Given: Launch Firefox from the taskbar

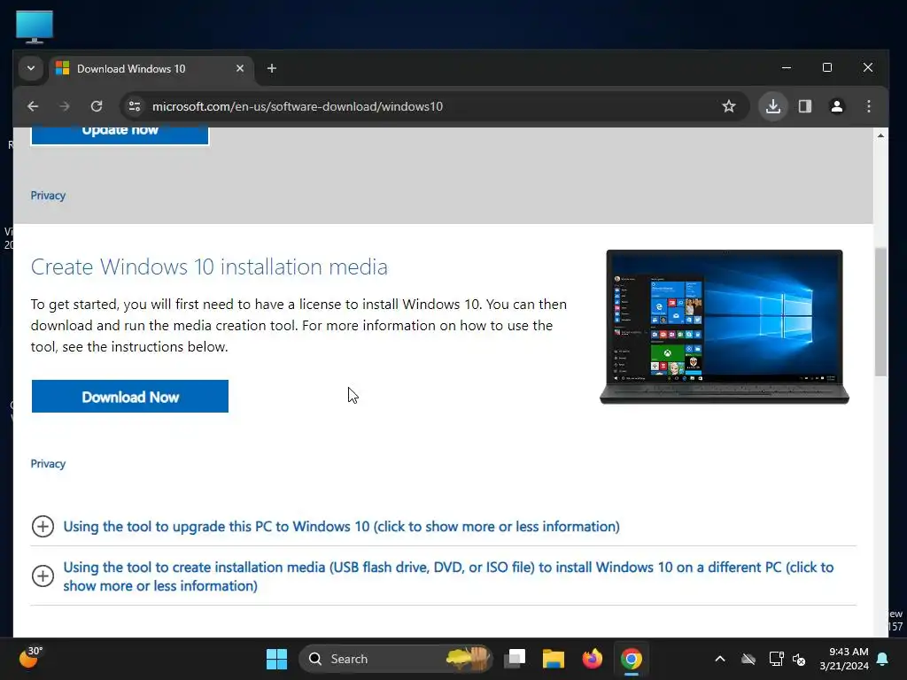Looking at the screenshot, I should point(593,659).
